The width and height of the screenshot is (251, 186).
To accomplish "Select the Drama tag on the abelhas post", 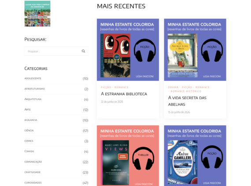I will (173, 87).
